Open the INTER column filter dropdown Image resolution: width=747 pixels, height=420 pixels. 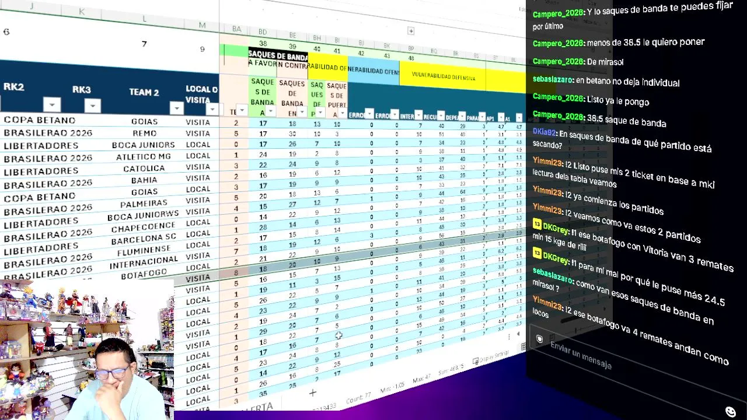[419, 115]
